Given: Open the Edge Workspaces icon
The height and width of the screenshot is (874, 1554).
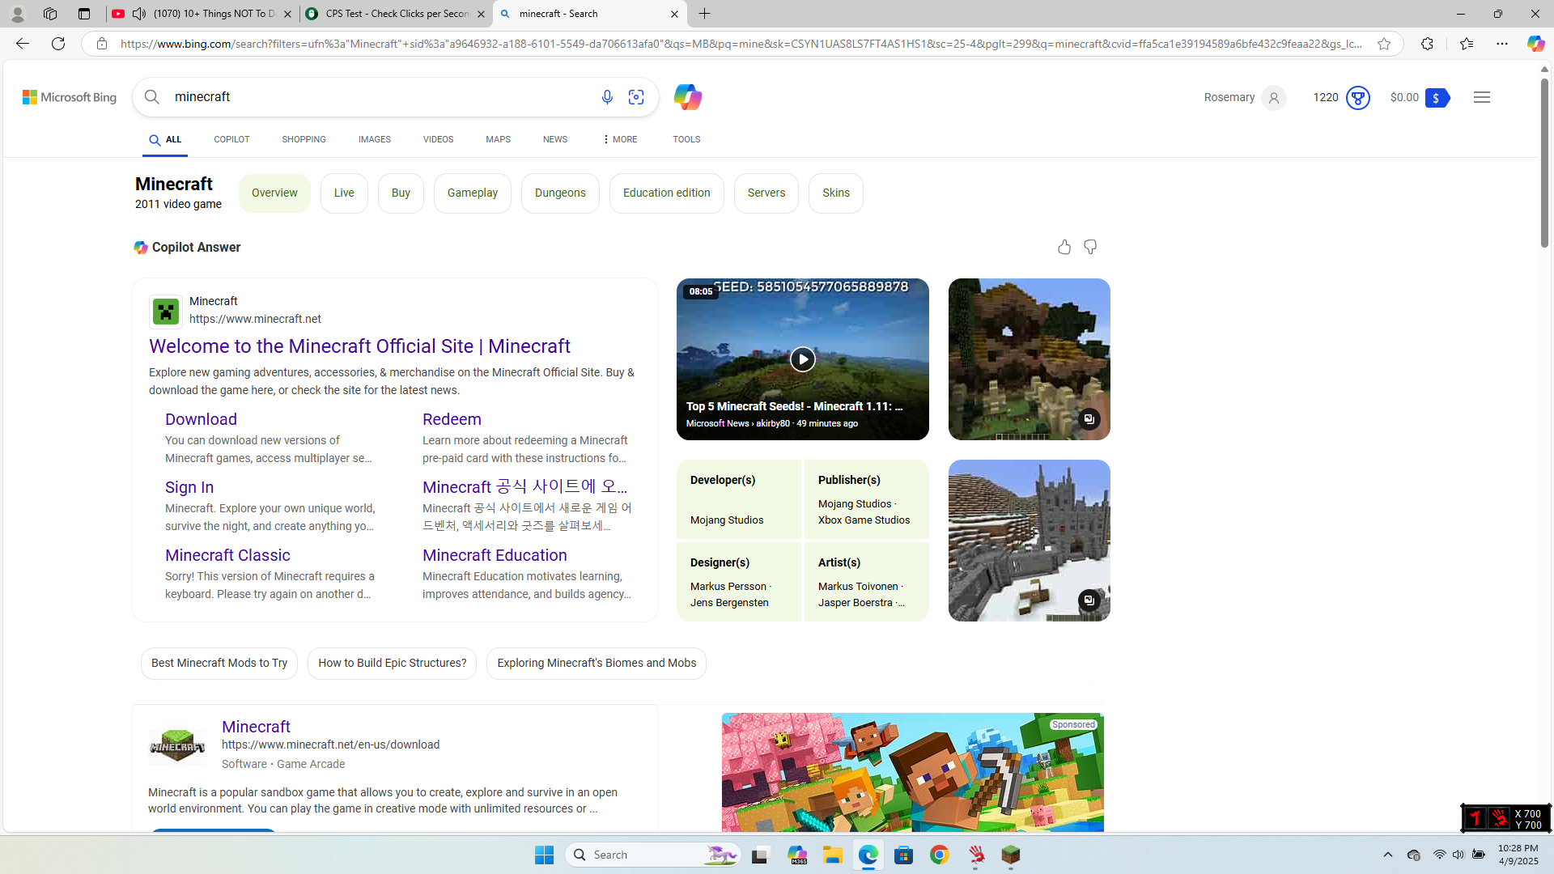Looking at the screenshot, I should (x=50, y=14).
